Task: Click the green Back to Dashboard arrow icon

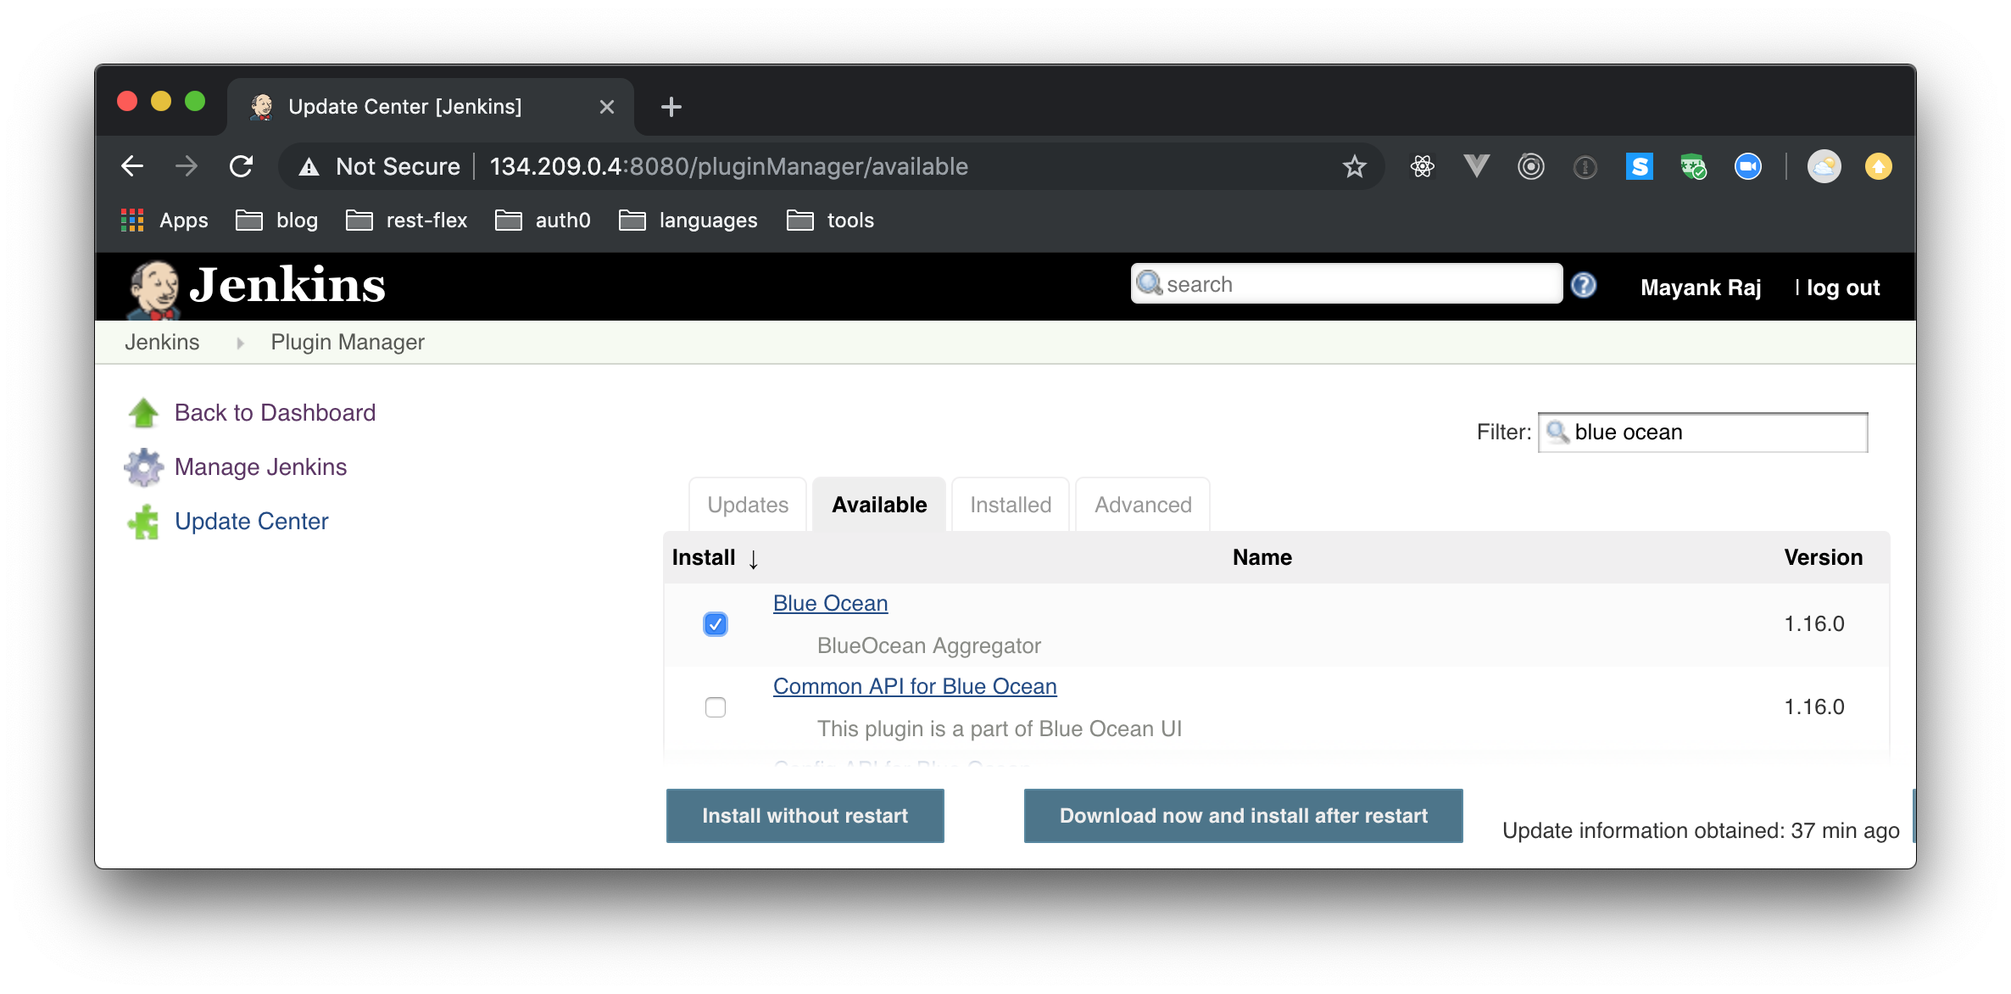Action: click(x=143, y=413)
